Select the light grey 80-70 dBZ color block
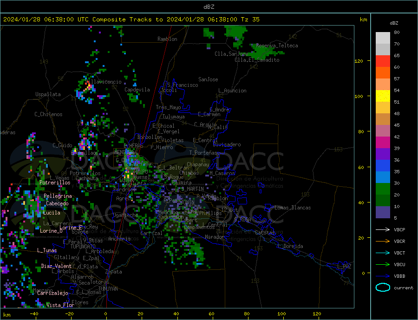 coord(383,38)
